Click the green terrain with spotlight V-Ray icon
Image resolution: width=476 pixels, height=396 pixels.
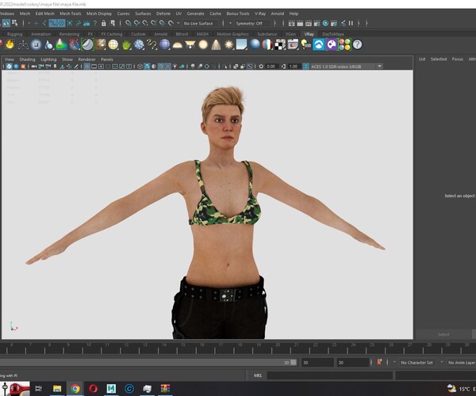[62, 44]
